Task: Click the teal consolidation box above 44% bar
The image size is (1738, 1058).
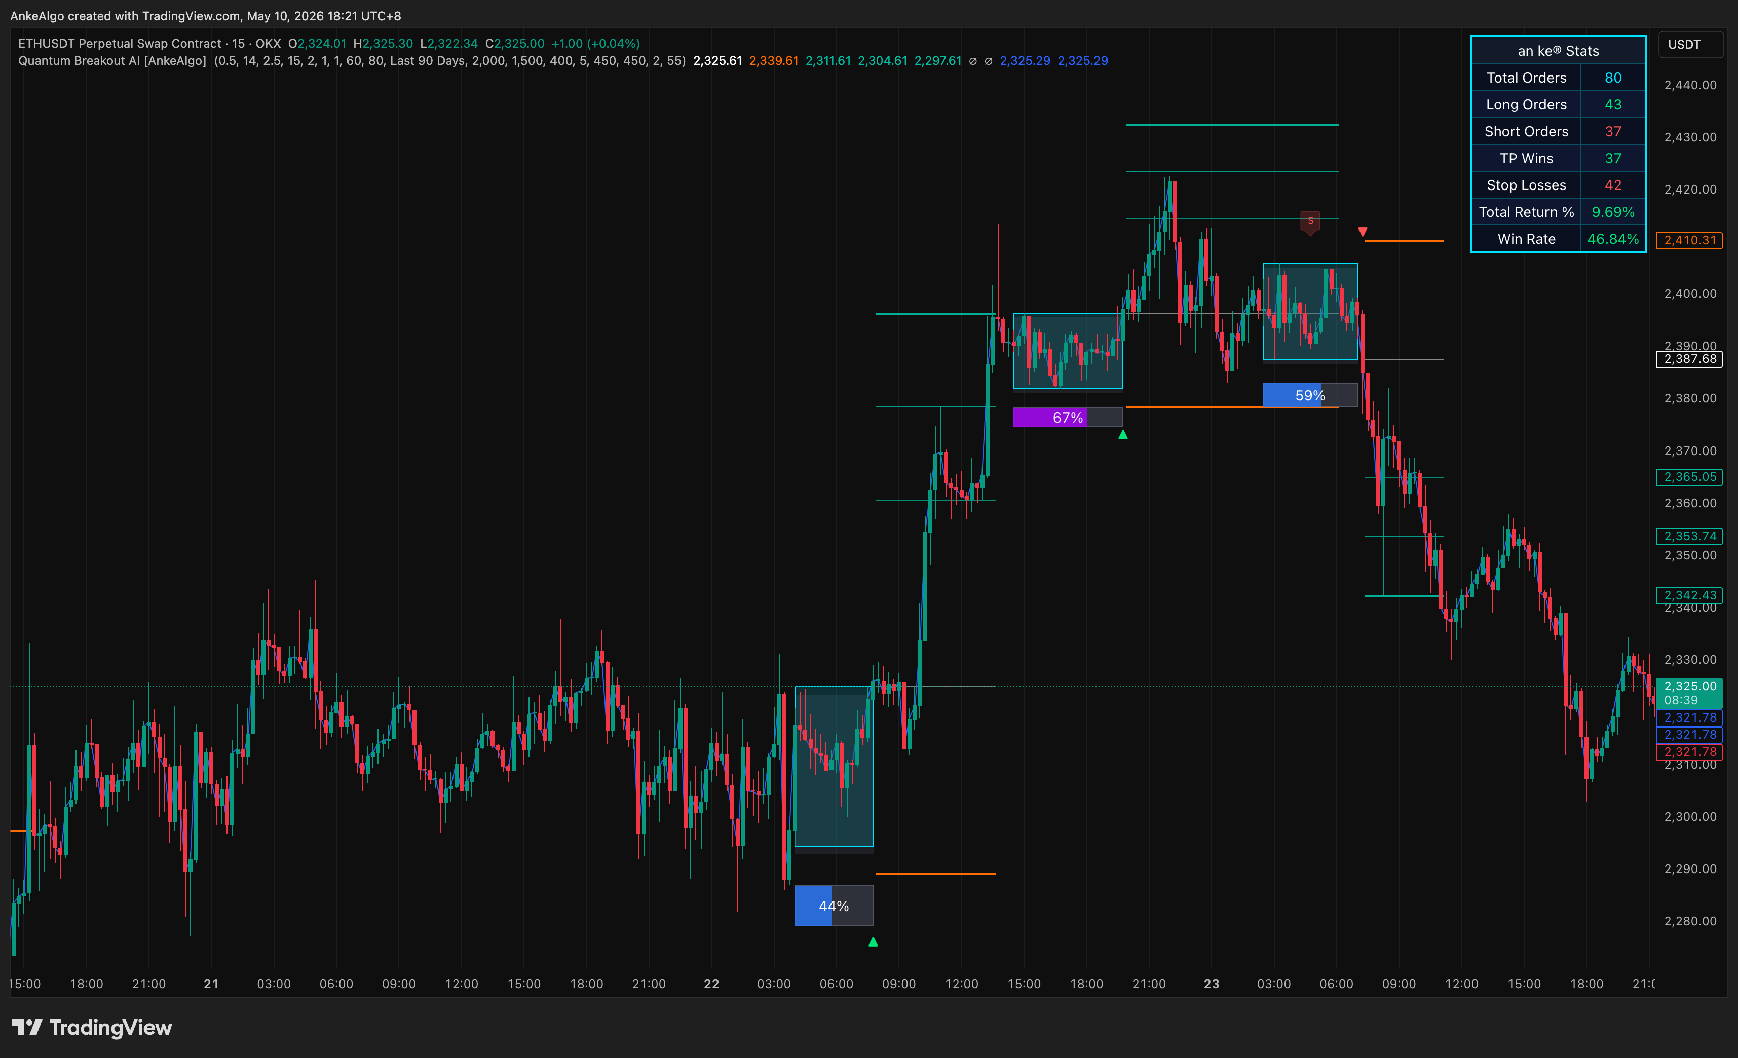Action: pyautogui.click(x=834, y=766)
